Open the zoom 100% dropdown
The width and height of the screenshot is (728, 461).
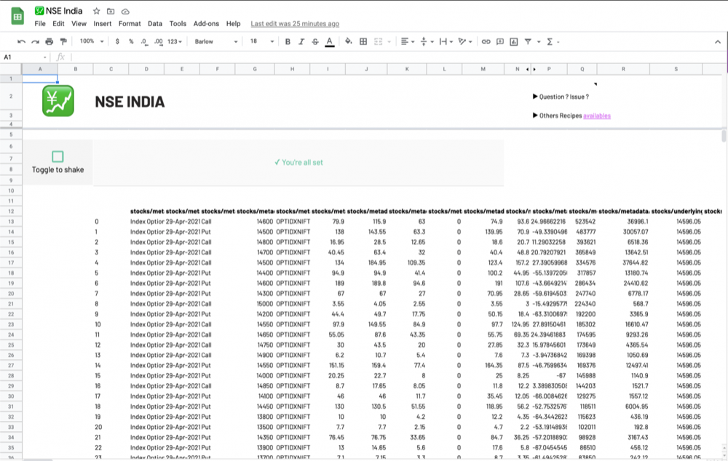pyautogui.click(x=92, y=41)
